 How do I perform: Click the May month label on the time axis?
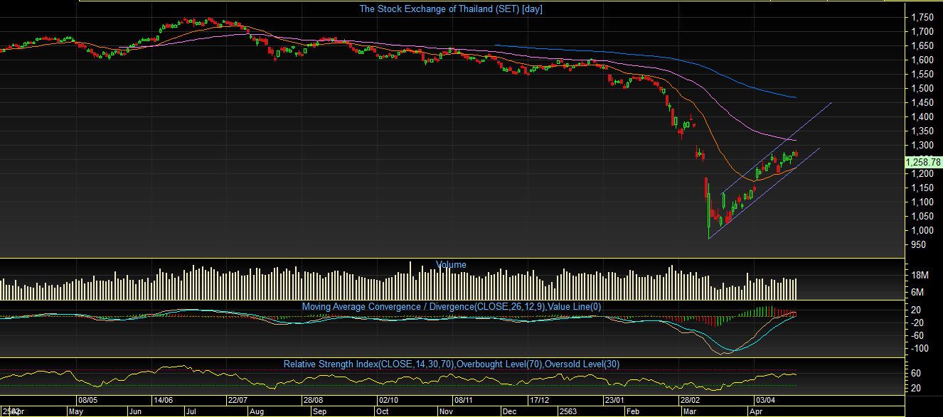pos(76,411)
